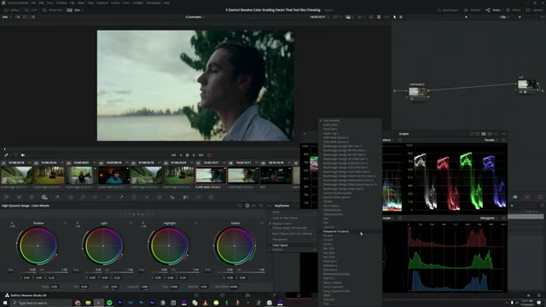Image resolution: width=546 pixels, height=307 pixels.
Task: Toggle the Media Pool panel
Action: point(53,10)
